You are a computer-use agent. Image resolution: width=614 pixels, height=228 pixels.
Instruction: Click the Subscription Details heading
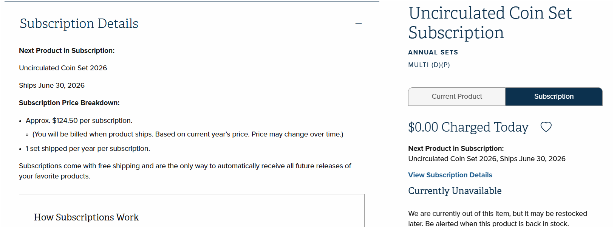pyautogui.click(x=79, y=24)
